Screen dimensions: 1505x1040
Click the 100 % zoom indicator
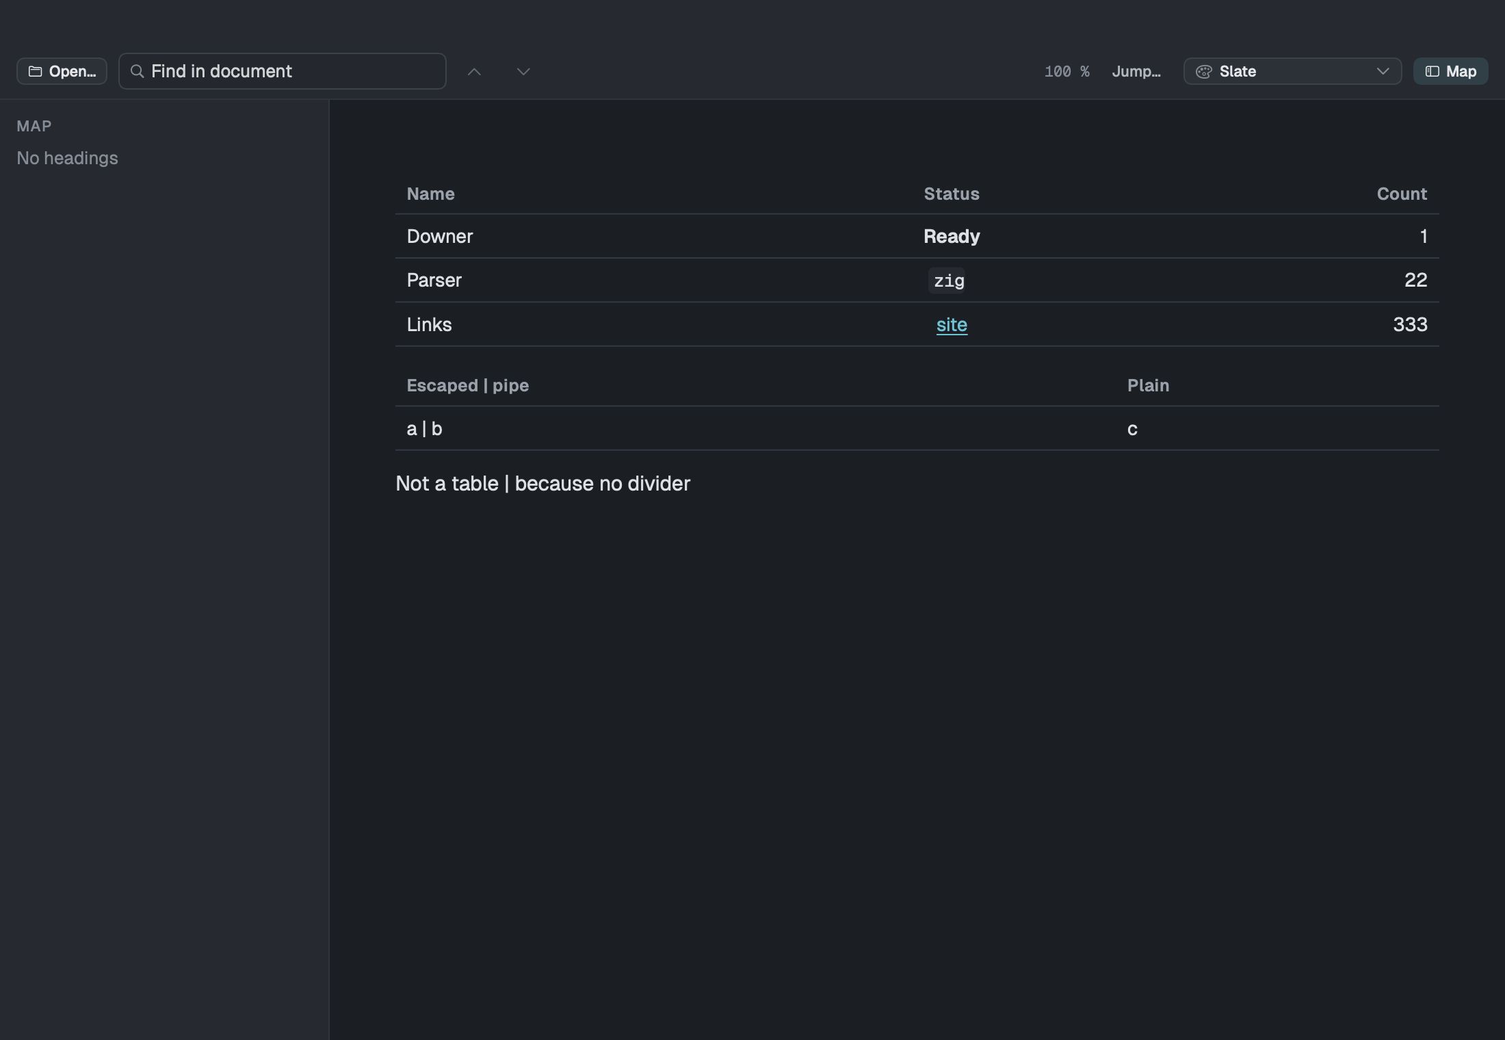pos(1066,71)
